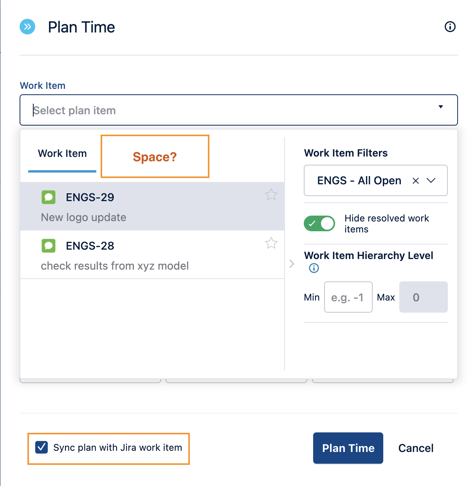
Task: Cancel the Plan Time dialog
Action: click(x=416, y=448)
